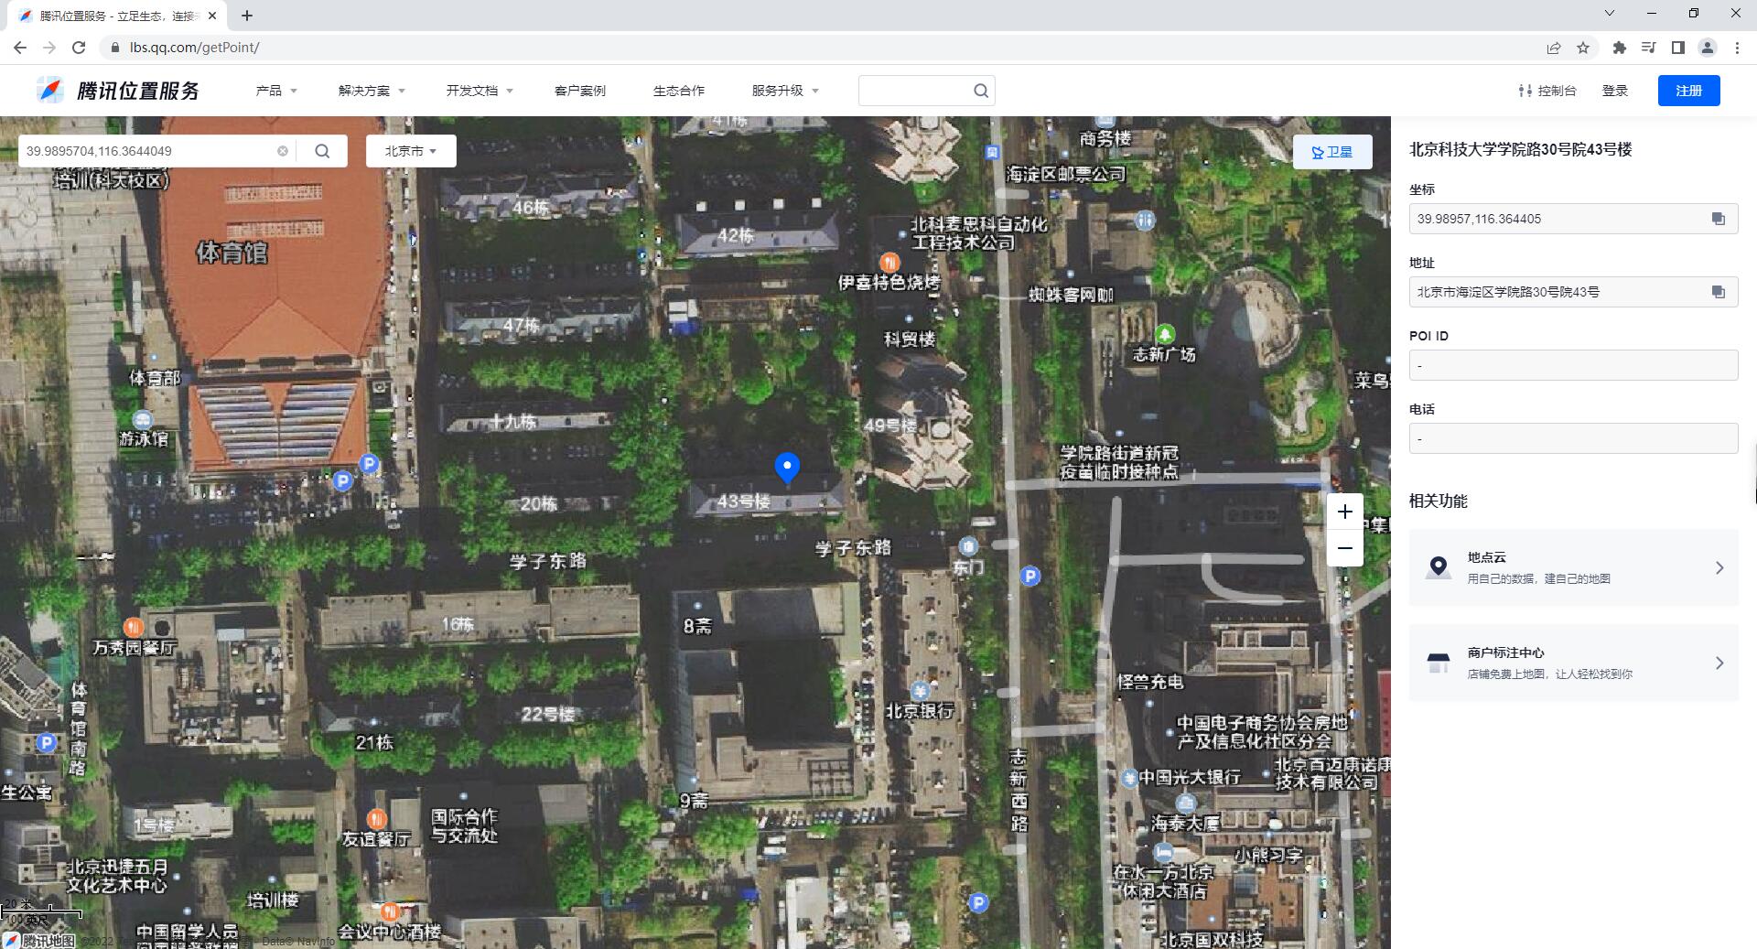Image resolution: width=1757 pixels, height=949 pixels.
Task: Open the 客户案例 page
Action: tap(580, 91)
